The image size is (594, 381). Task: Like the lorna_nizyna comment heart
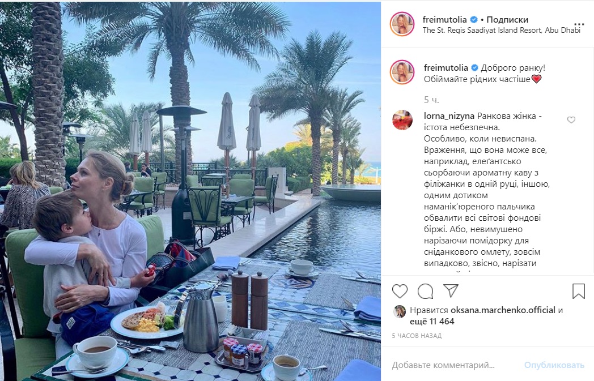coord(571,120)
